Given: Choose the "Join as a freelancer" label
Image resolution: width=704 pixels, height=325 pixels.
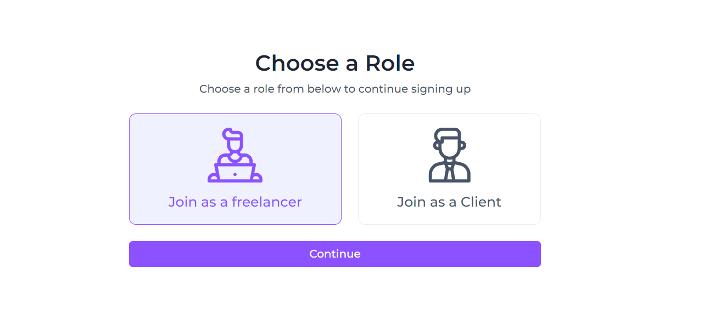Looking at the screenshot, I should pyautogui.click(x=235, y=202).
